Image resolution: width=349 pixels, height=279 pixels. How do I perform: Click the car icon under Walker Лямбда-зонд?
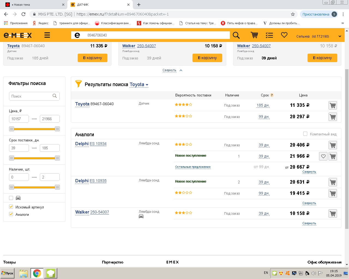[141, 216]
